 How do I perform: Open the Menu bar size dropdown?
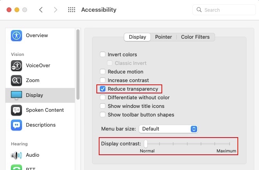tap(169, 129)
